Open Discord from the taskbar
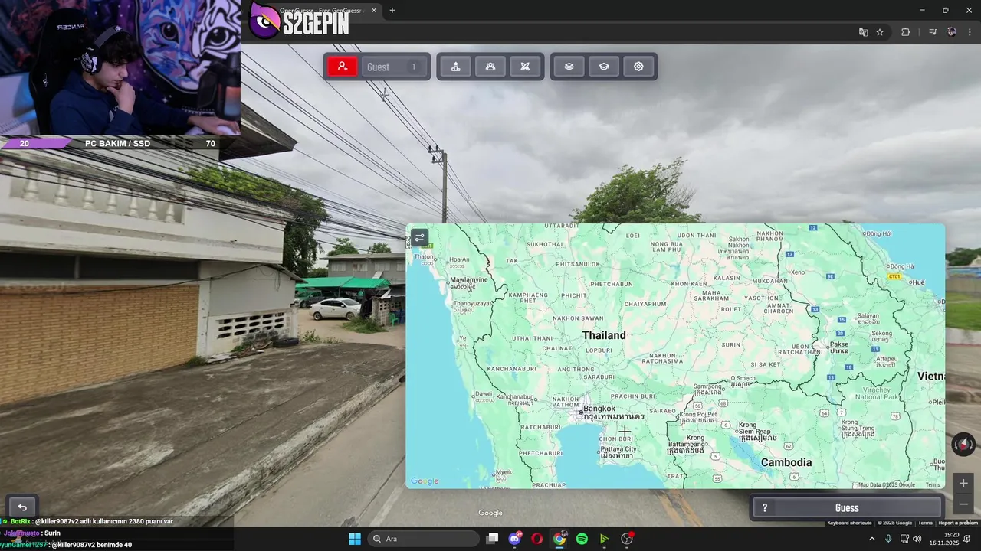Viewport: 981px width, 551px height. pos(515,539)
